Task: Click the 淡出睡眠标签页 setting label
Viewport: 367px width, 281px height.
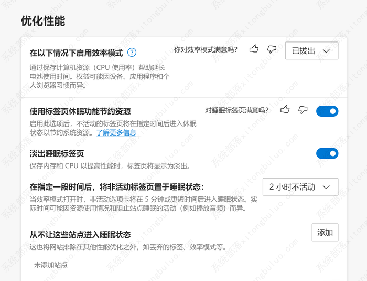Action: (57, 154)
